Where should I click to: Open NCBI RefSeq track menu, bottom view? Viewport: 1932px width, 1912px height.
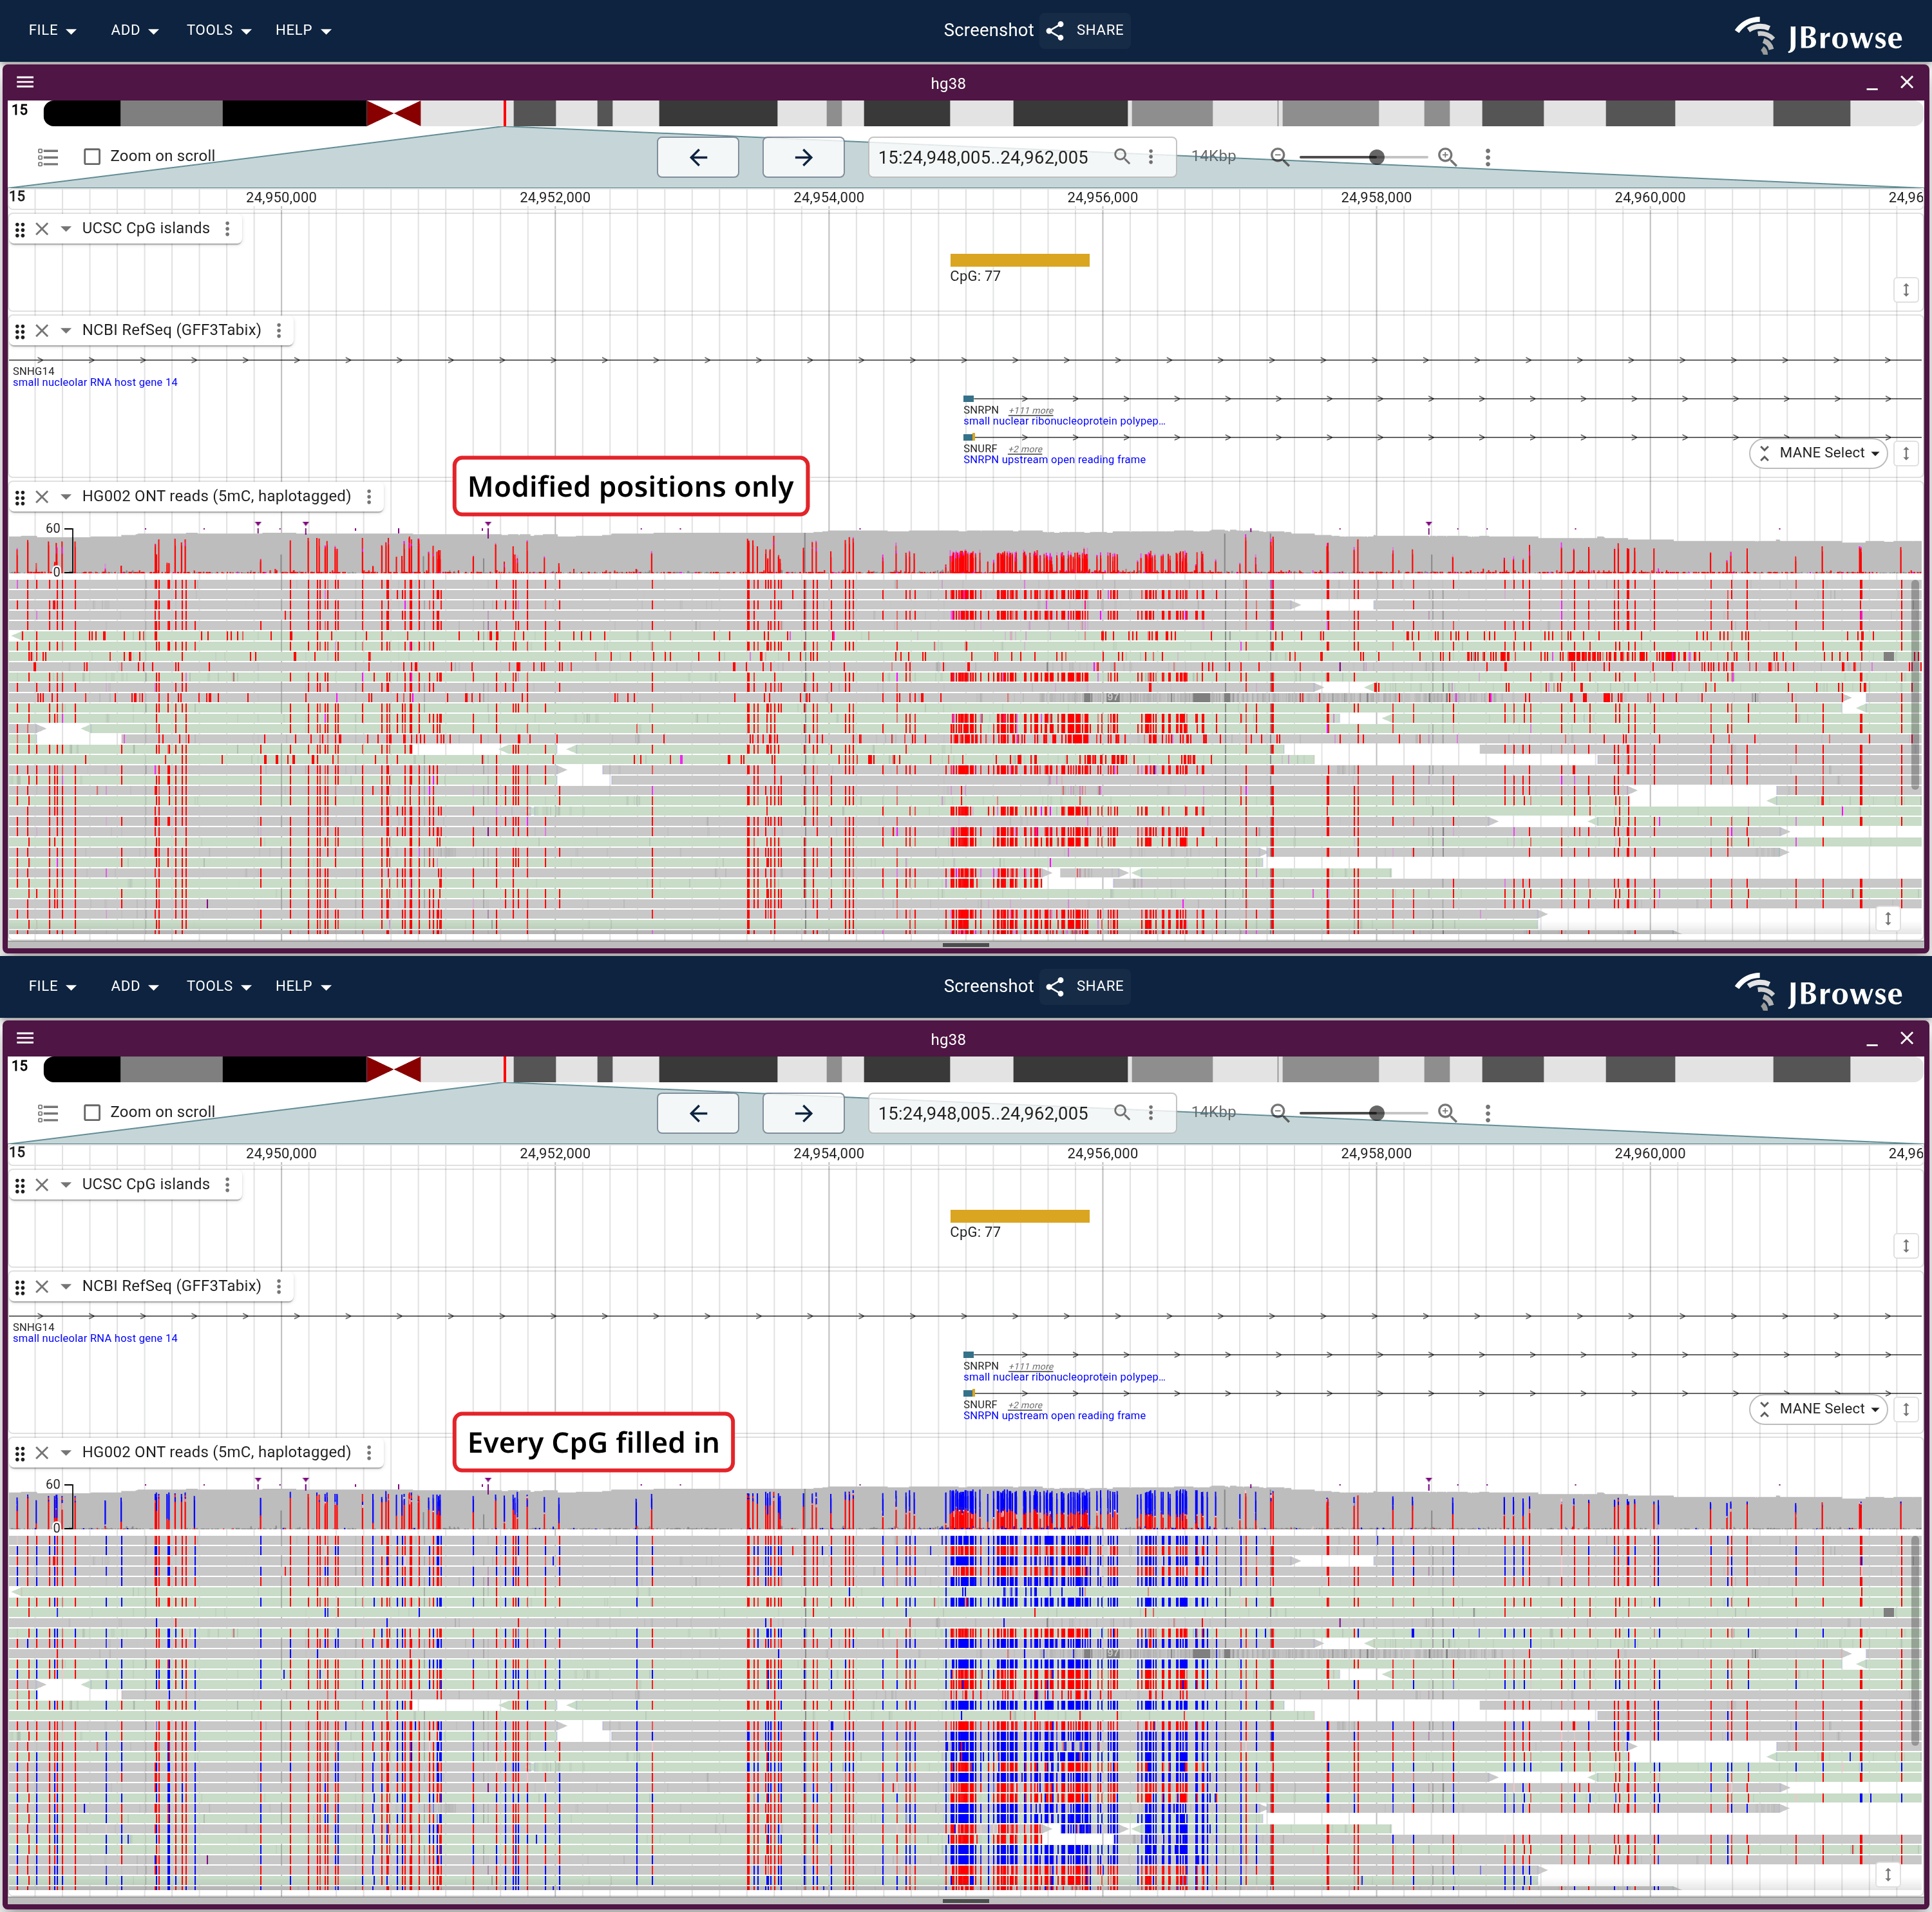[279, 1286]
